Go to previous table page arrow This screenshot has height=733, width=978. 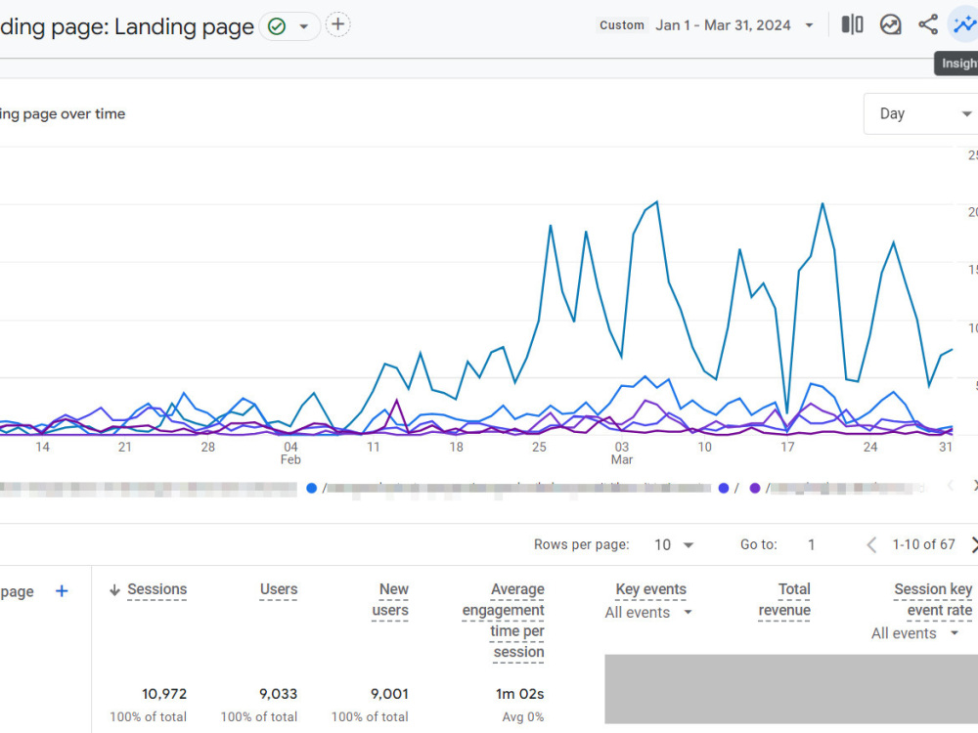tap(871, 545)
